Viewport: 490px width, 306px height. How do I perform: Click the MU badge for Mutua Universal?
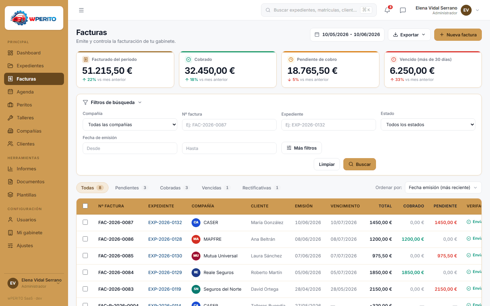tap(196, 256)
